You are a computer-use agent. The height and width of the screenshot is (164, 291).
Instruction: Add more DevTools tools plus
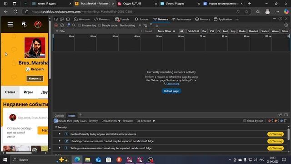(x=237, y=19)
